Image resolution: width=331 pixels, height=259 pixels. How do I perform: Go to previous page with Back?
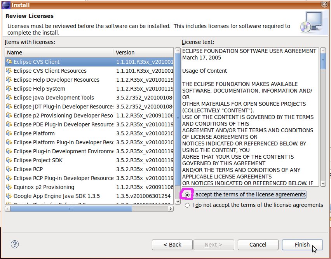click(172, 245)
